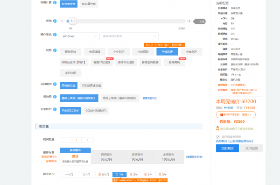280x185 pixels.
Task: Select 高级云快照 (最多5份快照) option
Action: 120,98
